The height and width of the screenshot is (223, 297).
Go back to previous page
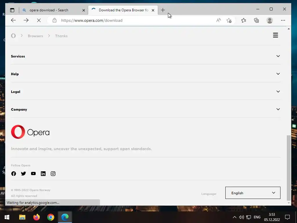coord(13,20)
